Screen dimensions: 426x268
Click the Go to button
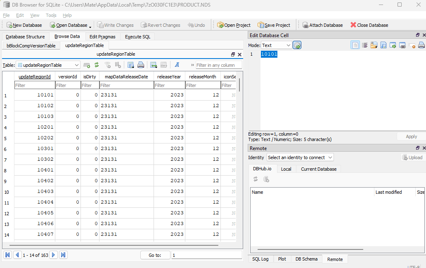tap(155, 255)
